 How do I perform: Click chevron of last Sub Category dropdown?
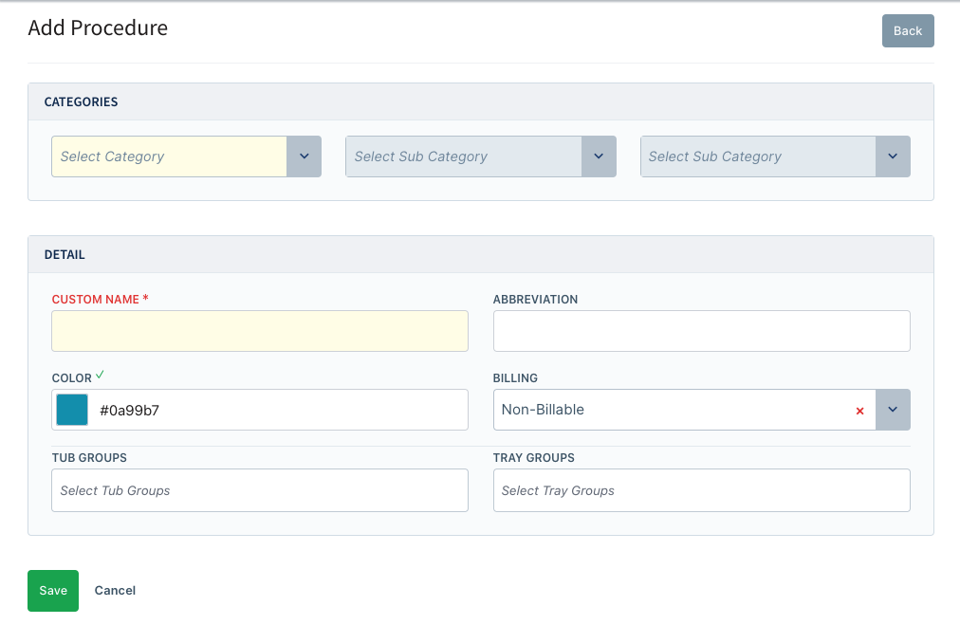tap(893, 156)
